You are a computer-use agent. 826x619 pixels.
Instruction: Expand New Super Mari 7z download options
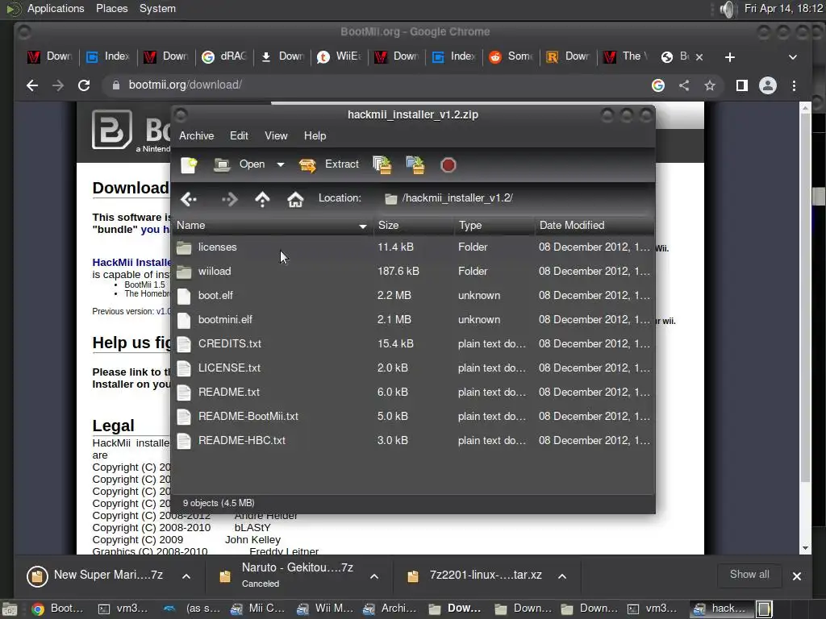pos(186,576)
